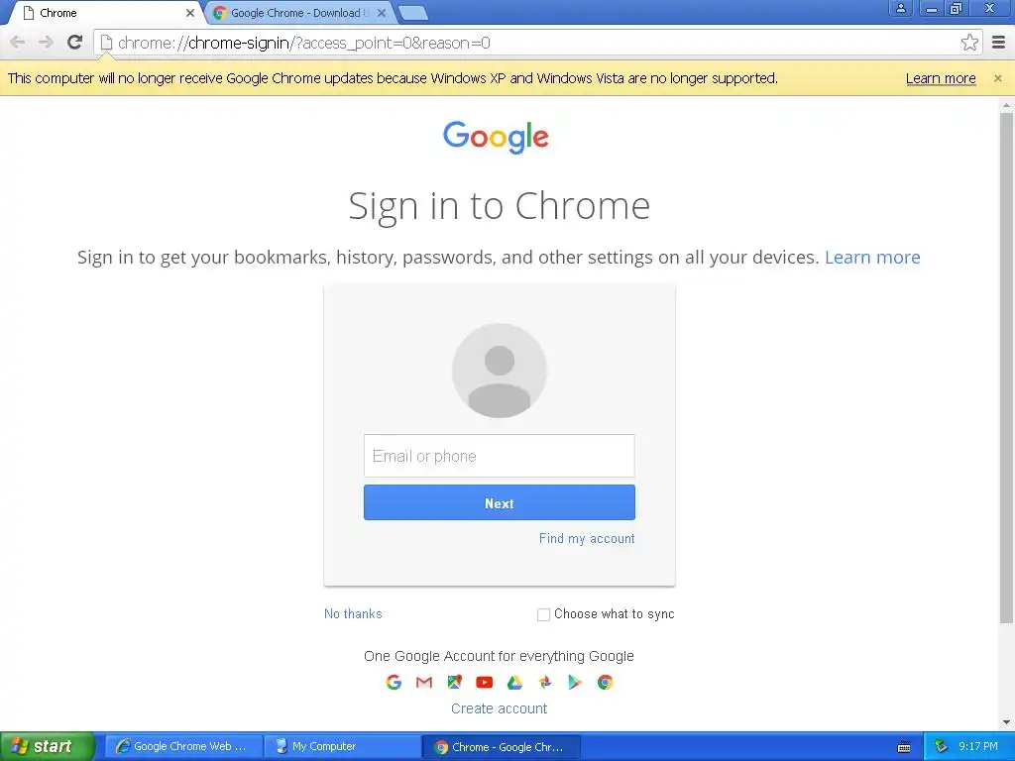Click the browser back arrow
Viewport: 1015px width, 761px height.
point(18,43)
